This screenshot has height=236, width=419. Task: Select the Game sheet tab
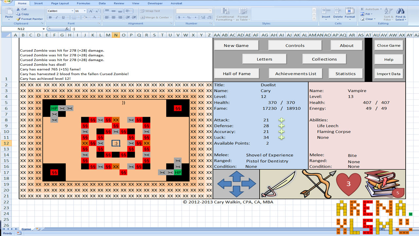[x=26, y=229]
